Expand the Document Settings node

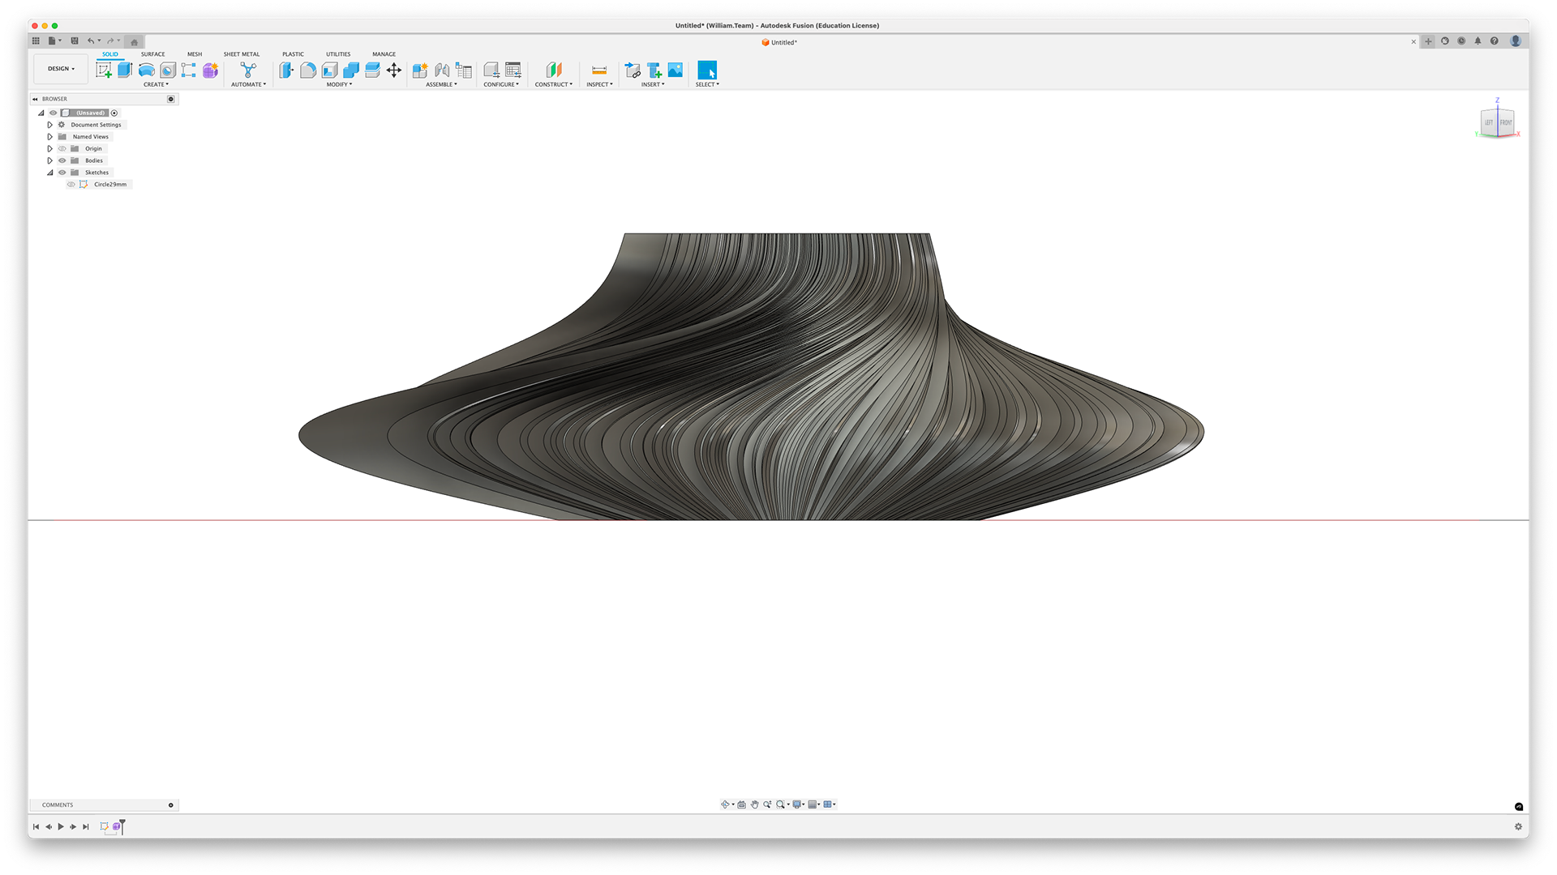pos(49,125)
